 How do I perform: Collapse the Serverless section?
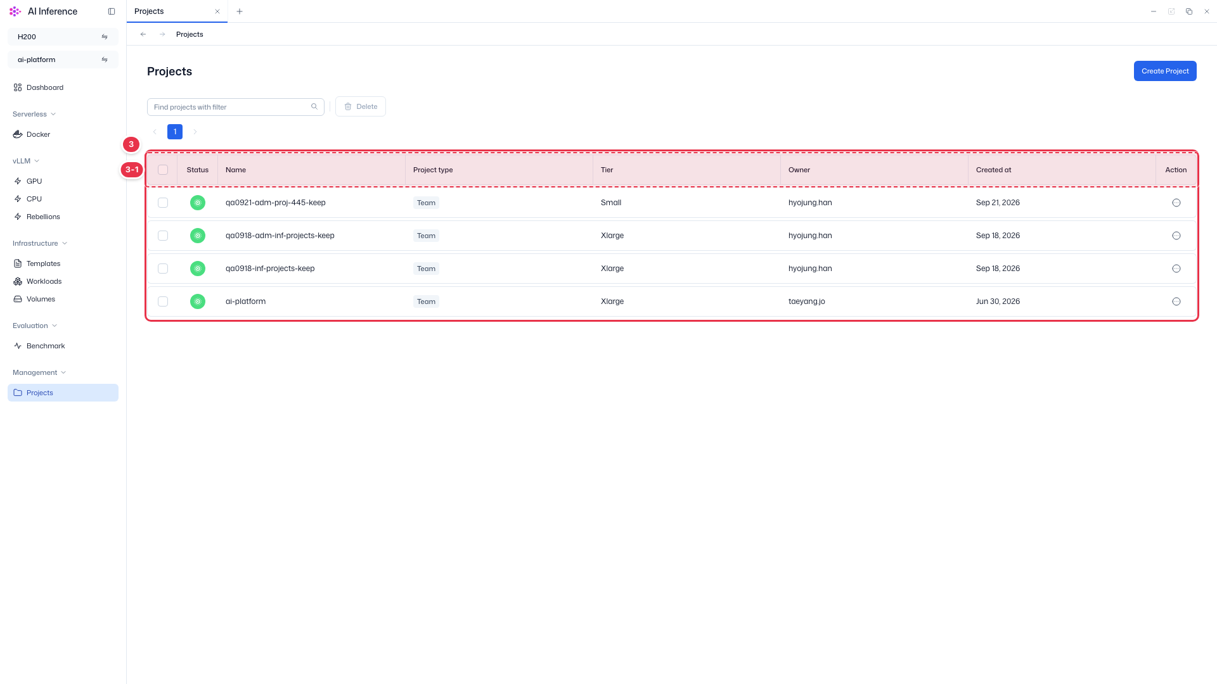coord(34,114)
